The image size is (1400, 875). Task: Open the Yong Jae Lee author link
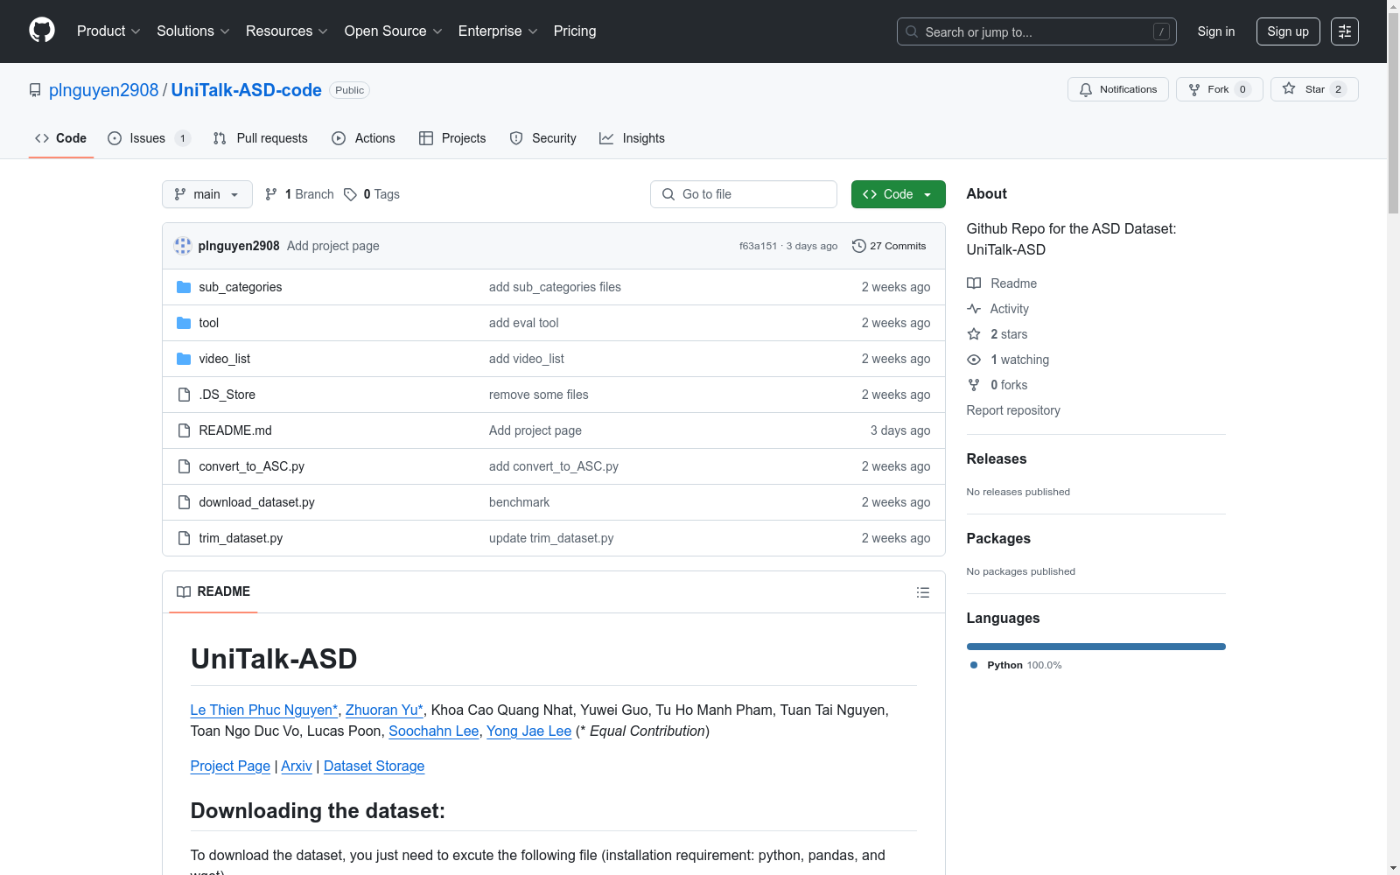point(528,731)
